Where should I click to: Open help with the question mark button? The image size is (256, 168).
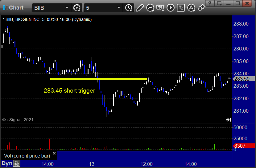(210, 3)
